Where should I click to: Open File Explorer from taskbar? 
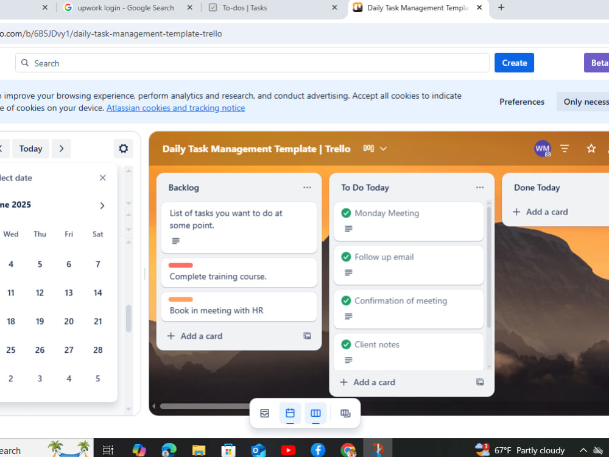tap(199, 450)
